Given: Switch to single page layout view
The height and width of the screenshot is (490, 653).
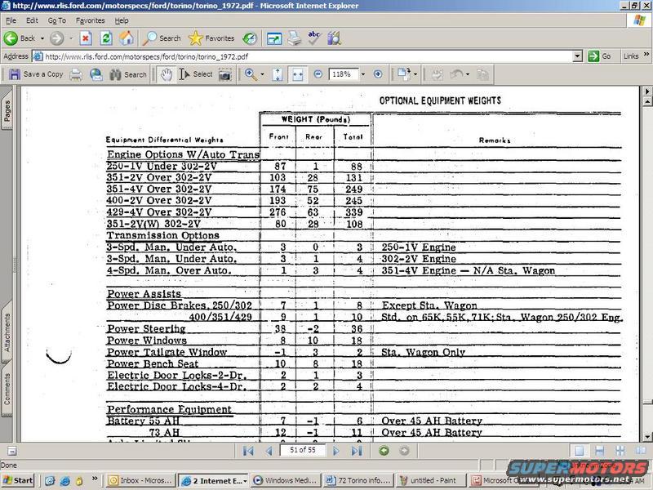Looking at the screenshot, I should pyautogui.click(x=579, y=451).
